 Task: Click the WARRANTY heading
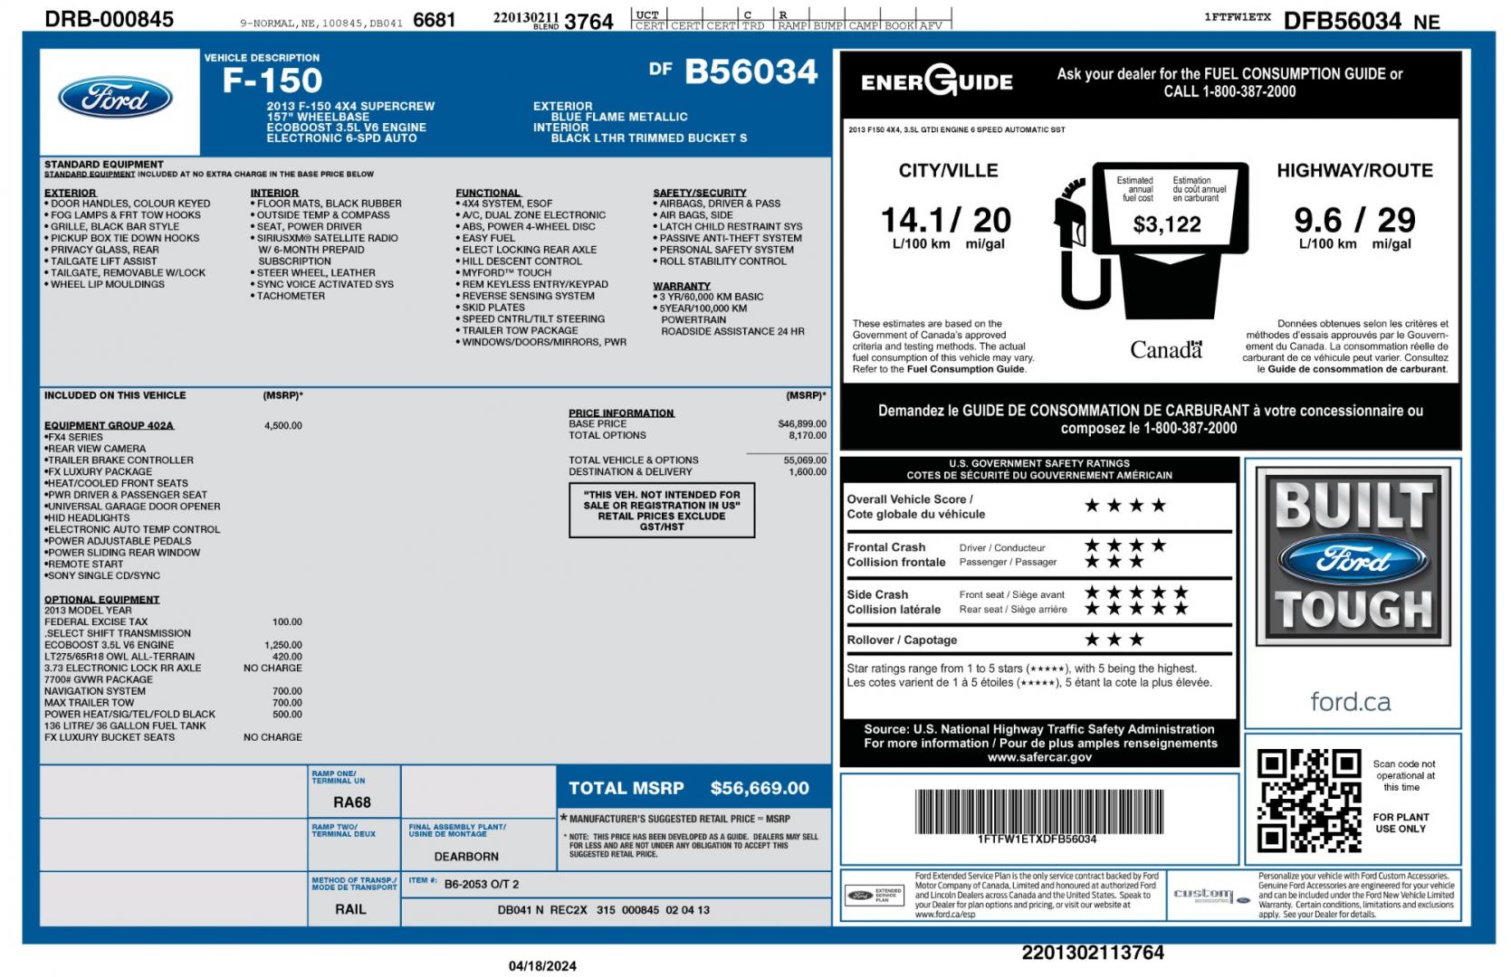click(682, 286)
